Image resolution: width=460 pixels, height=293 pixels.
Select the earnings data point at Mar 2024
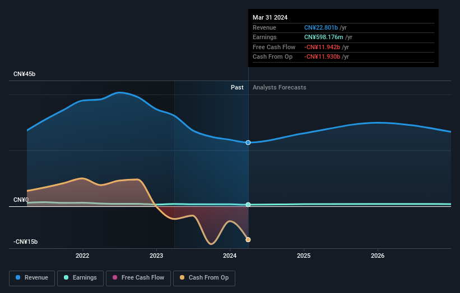tap(248, 205)
